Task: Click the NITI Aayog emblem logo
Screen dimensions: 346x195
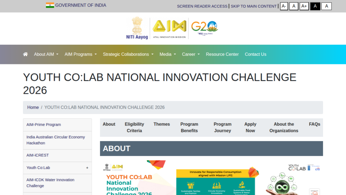Action: [137, 28]
